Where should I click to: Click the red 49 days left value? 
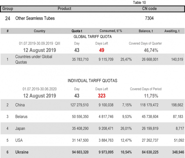[102, 50]
